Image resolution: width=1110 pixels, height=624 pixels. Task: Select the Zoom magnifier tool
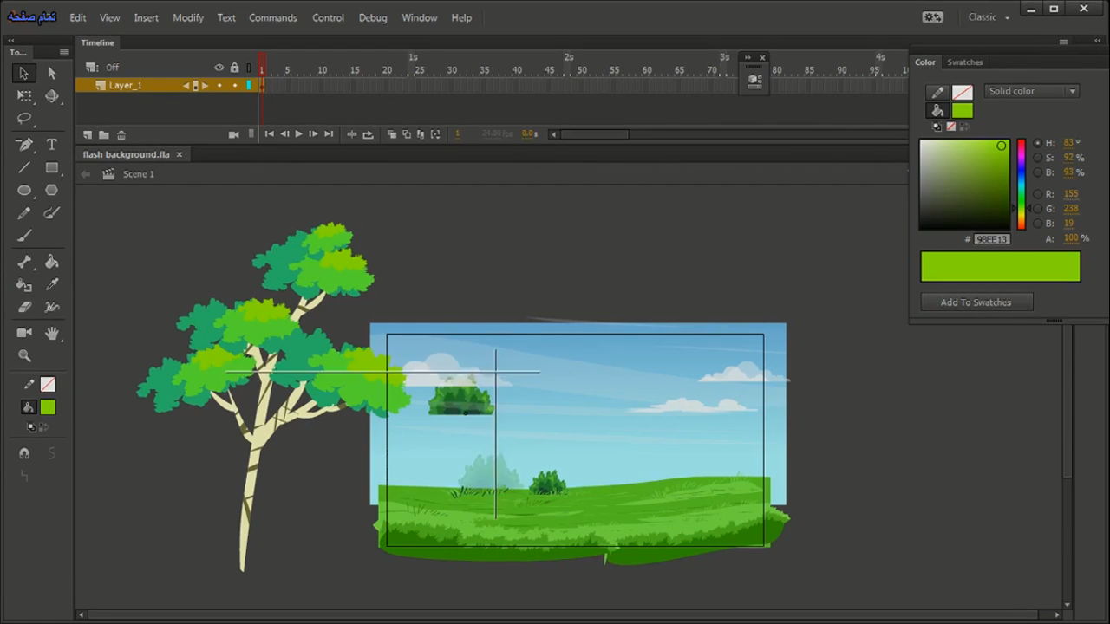[24, 355]
